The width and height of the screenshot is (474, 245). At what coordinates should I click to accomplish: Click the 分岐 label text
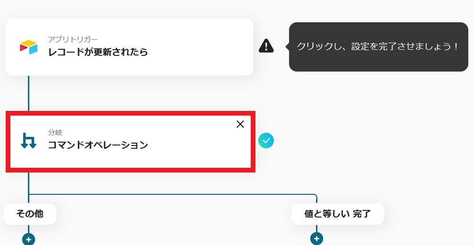click(x=55, y=133)
